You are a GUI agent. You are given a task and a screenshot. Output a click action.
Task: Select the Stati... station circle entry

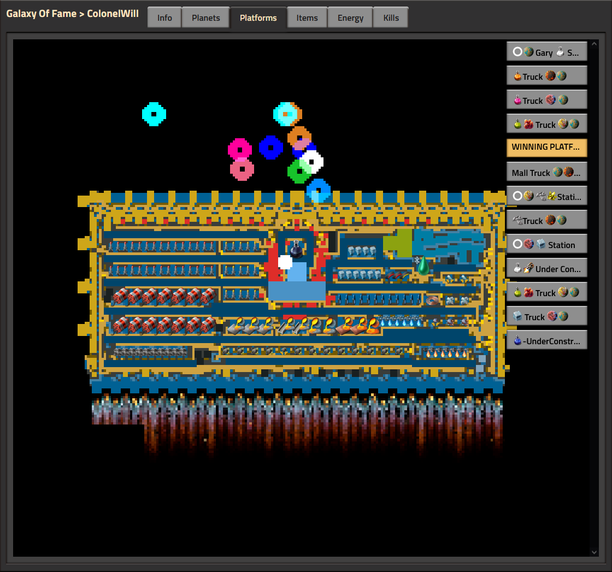pos(546,196)
